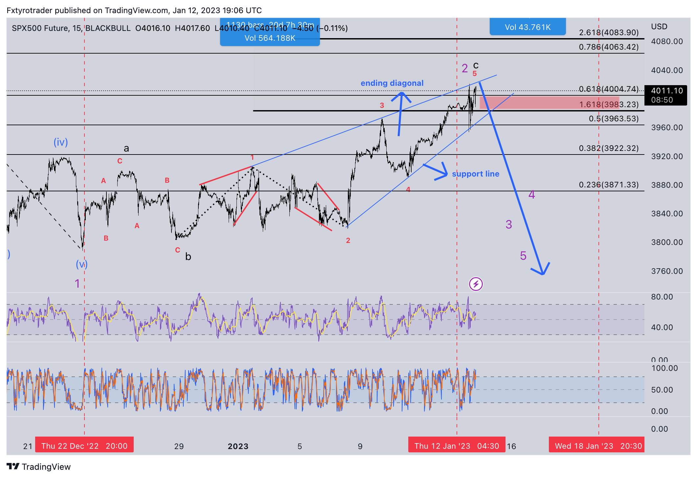Image resolution: width=697 pixels, height=478 pixels.
Task: Click the current price tag 4011.10
Action: click(x=666, y=95)
